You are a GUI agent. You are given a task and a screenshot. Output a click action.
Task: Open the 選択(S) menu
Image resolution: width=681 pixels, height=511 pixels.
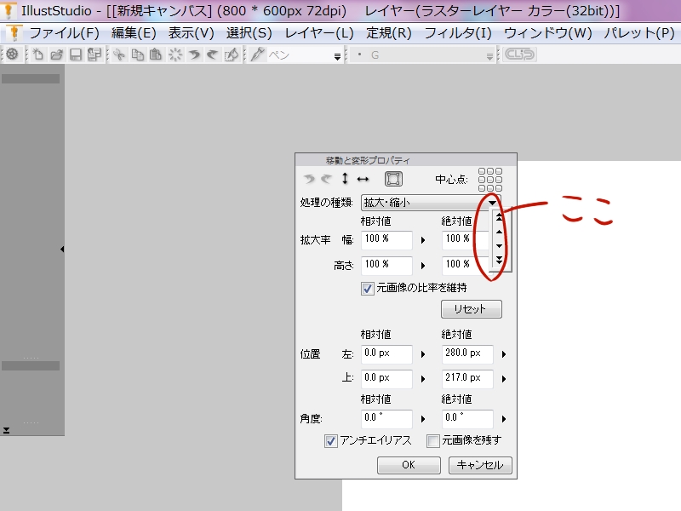tap(249, 33)
